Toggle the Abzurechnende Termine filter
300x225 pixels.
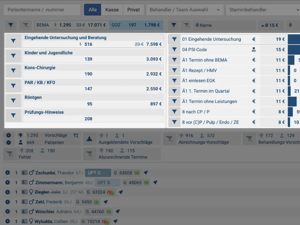tap(89, 154)
